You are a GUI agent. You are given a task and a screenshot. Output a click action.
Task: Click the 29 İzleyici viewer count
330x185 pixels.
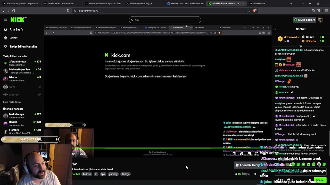click(x=242, y=174)
